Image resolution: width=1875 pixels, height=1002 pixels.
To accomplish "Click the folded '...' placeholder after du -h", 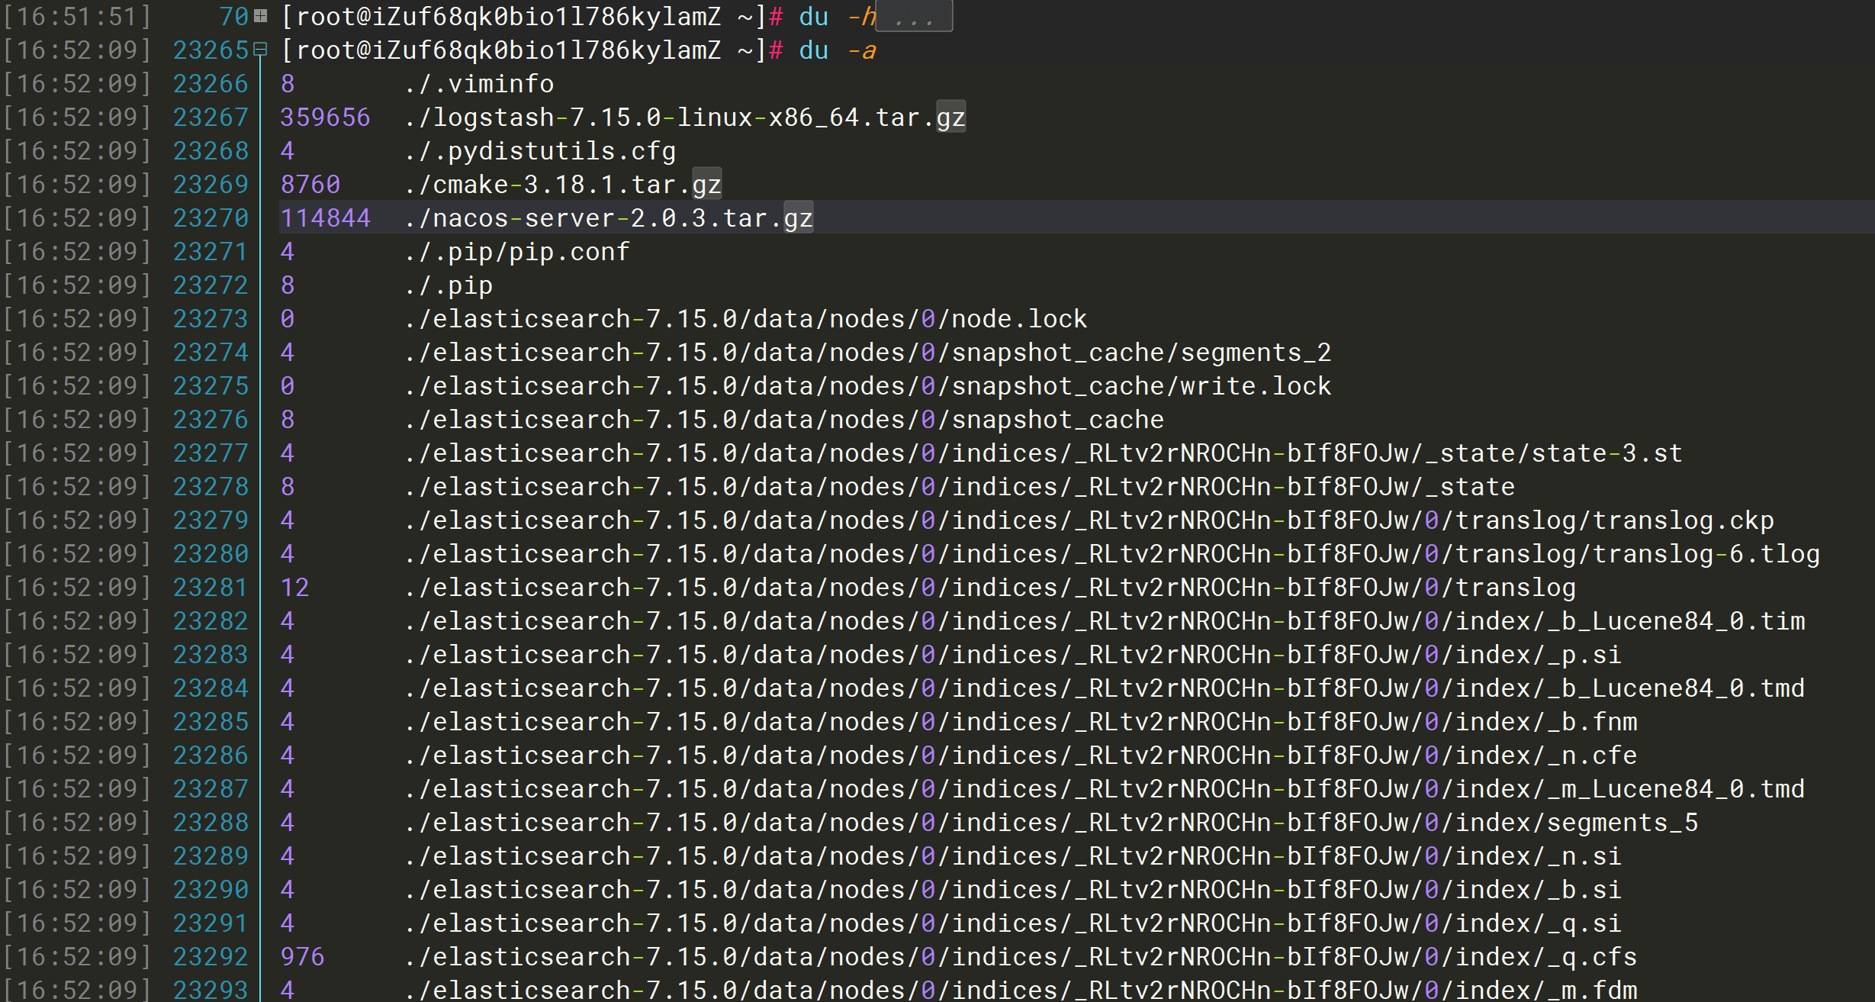I will [914, 17].
